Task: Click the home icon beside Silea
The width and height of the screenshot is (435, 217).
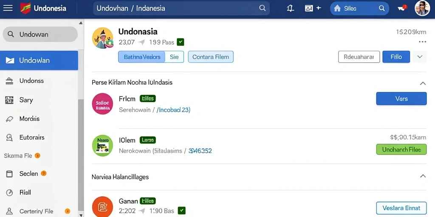Action: [x=337, y=8]
